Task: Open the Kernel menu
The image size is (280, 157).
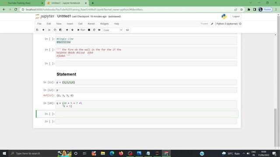Action: click(x=91, y=24)
